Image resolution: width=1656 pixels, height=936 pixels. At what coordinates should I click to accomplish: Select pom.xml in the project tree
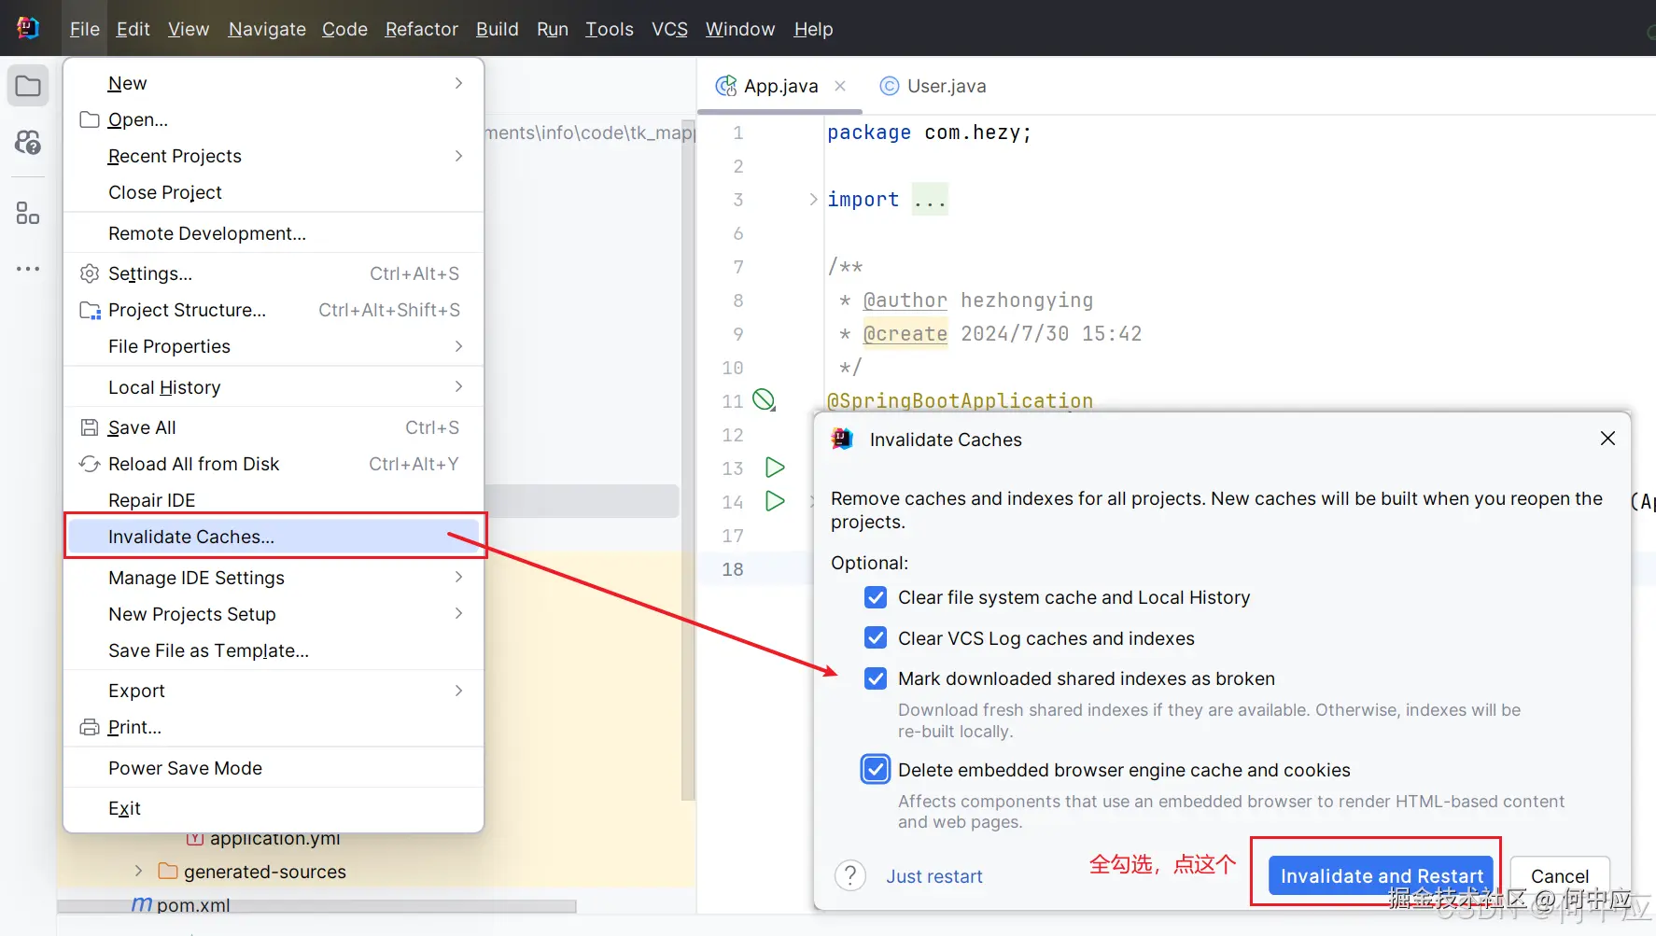click(193, 905)
